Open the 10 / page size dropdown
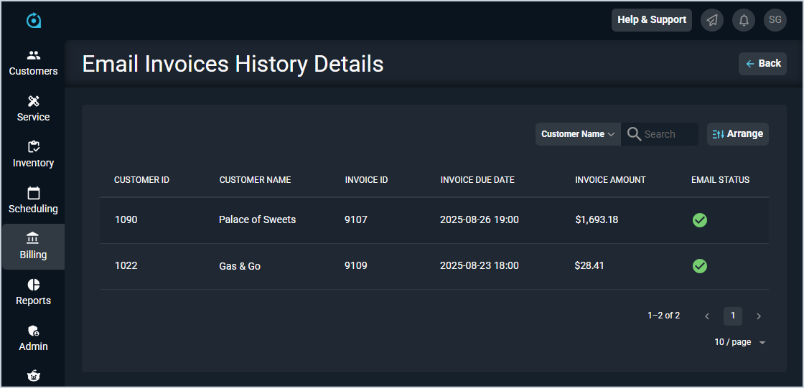Screen dimensions: 804x388 tap(739, 342)
